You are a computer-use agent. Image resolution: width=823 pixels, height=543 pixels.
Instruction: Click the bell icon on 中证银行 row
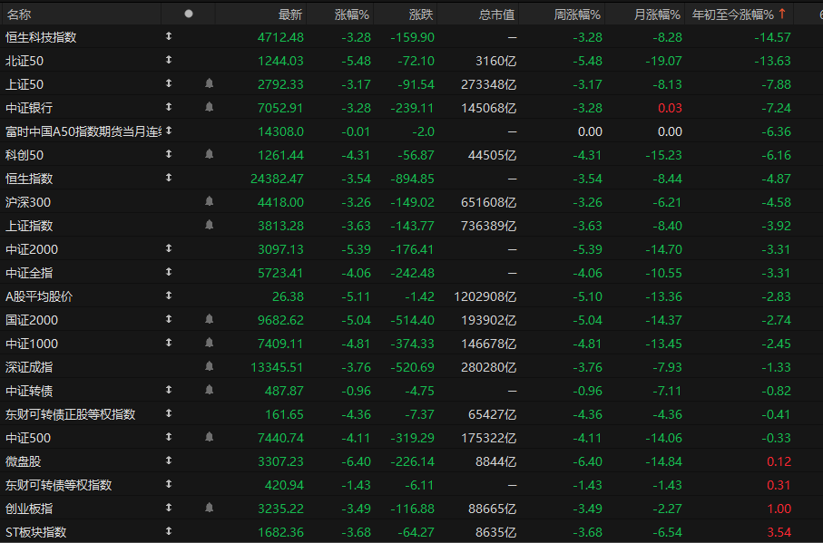[x=209, y=107]
